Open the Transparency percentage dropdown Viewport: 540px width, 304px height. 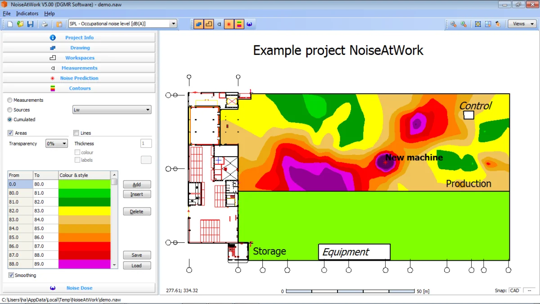tap(57, 143)
